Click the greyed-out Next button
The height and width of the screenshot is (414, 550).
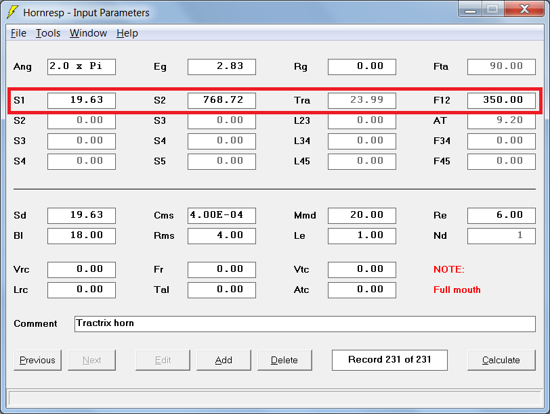(x=92, y=360)
